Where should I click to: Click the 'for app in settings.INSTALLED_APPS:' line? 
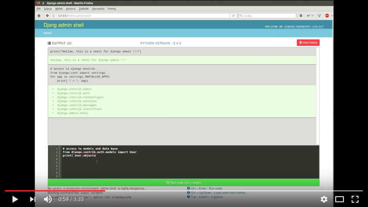pyautogui.click(x=80, y=77)
